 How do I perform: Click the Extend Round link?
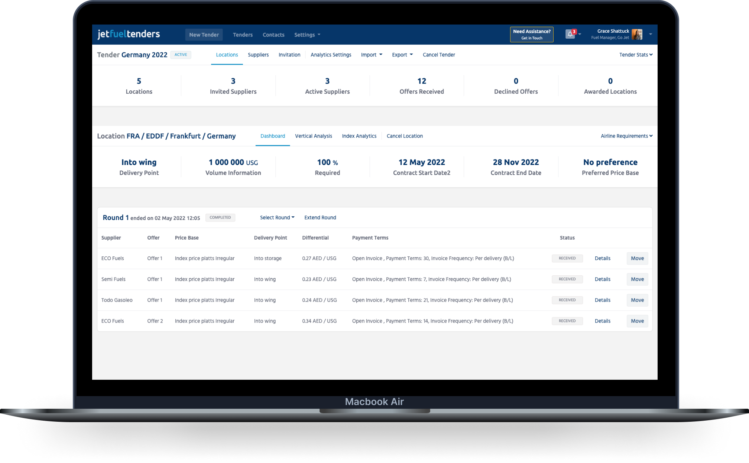click(320, 218)
